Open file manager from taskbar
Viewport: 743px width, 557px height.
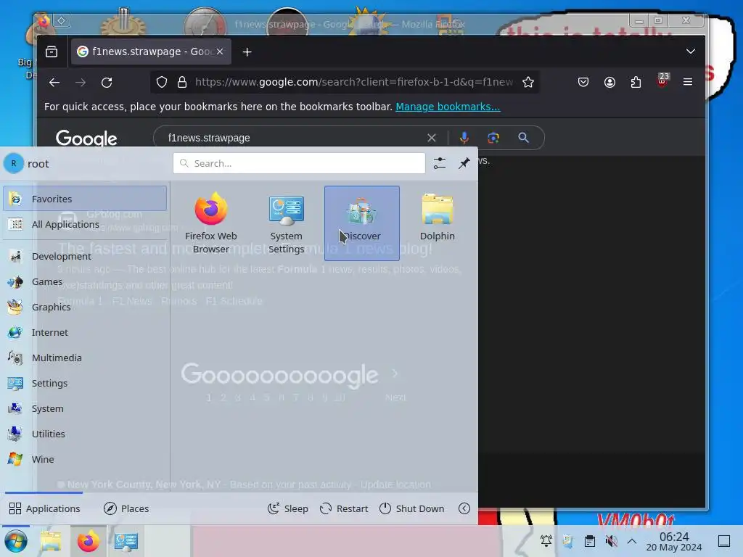[51, 541]
